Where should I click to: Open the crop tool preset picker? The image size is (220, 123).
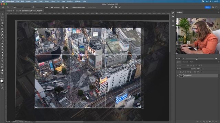click(x=8, y=7)
